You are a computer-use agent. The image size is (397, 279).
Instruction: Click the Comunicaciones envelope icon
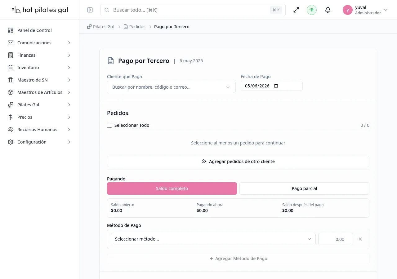11,43
